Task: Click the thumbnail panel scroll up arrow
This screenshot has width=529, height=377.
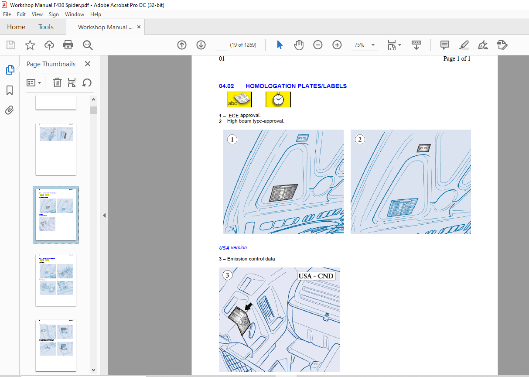Action: (x=93, y=99)
